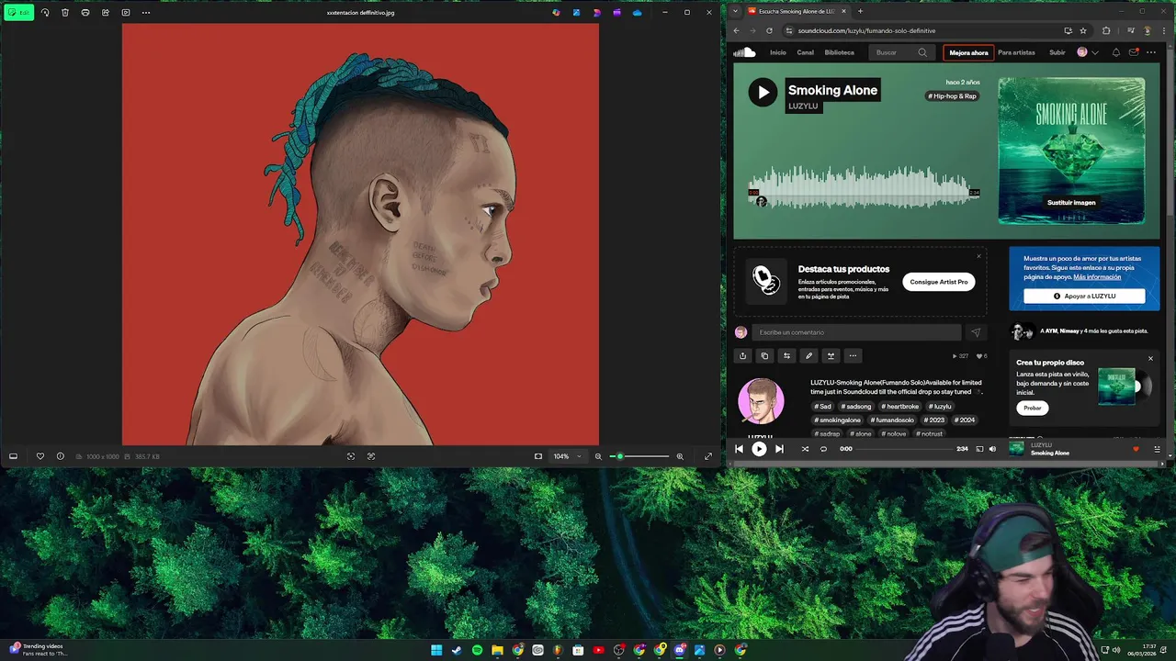Click the Buscar search field
The height and width of the screenshot is (661, 1176).
[x=900, y=52]
